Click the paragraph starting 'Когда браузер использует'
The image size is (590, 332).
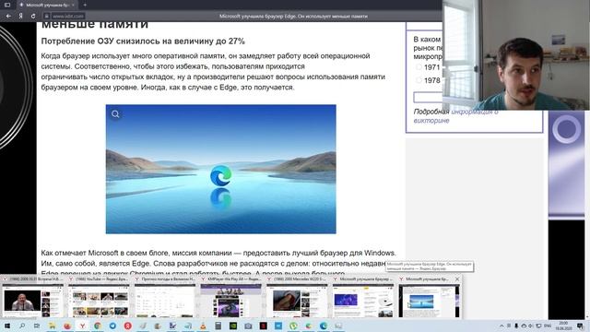pos(213,72)
